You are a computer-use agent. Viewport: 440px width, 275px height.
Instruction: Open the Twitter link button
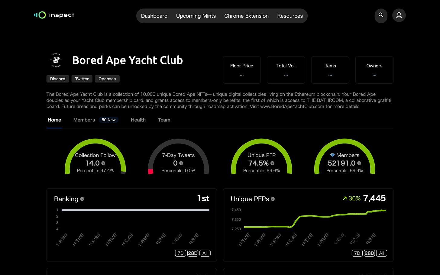tap(82, 79)
